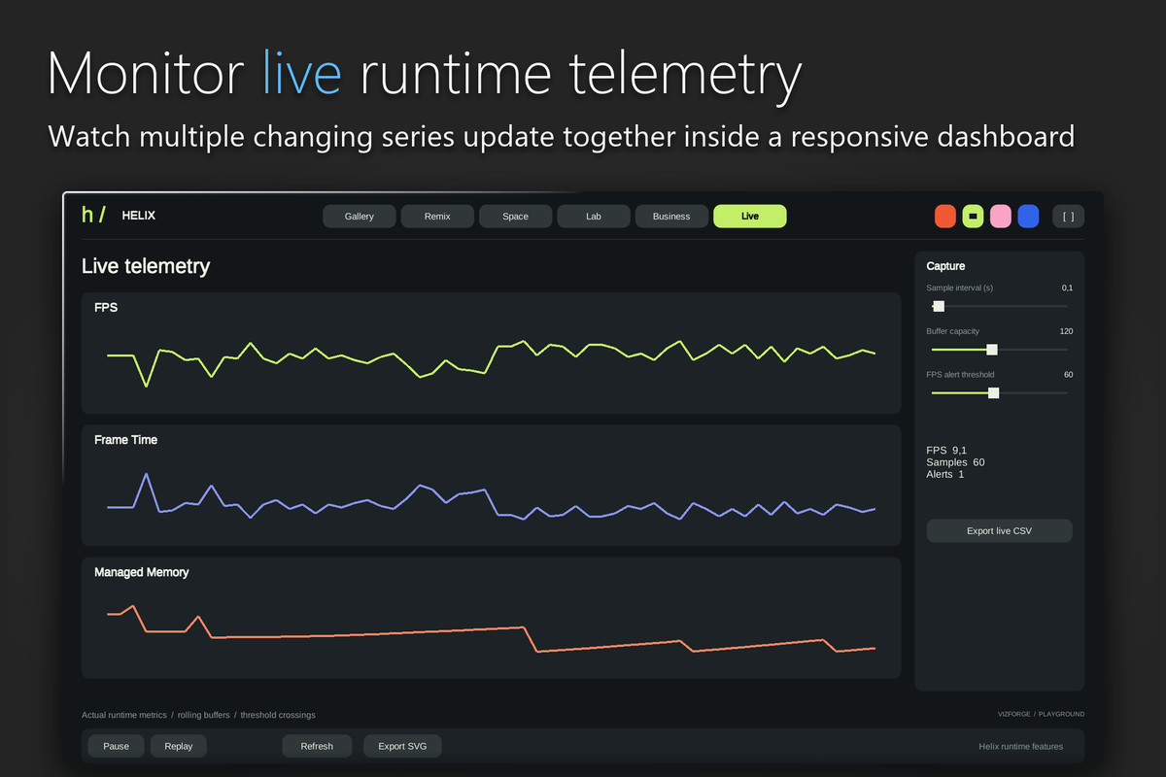Select the lime green theme color swatch
Image resolution: width=1166 pixels, height=777 pixels.
tap(974, 217)
